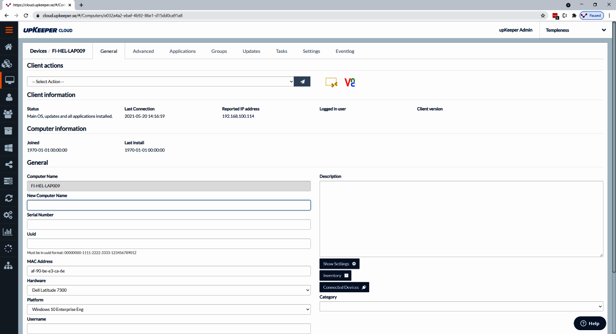The height and width of the screenshot is (334, 616).
Task: Select the Windows logo icon in sidebar
Action: point(10,148)
